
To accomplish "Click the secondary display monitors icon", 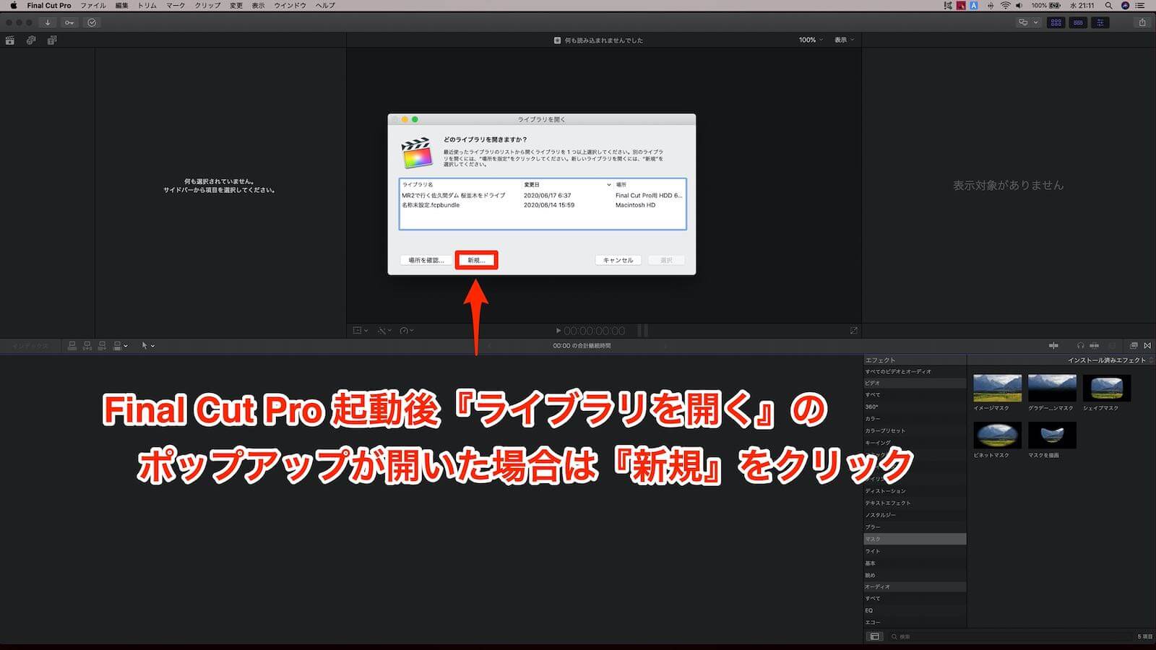I will point(1023,22).
